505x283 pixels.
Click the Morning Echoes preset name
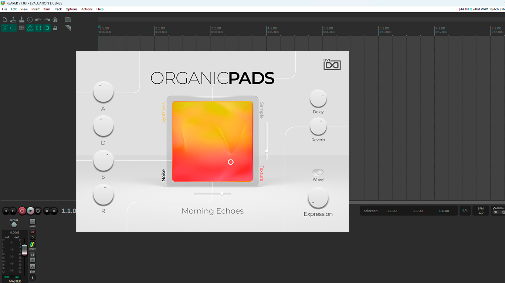tap(213, 211)
